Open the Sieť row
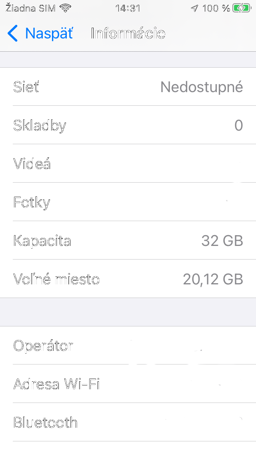 (x=128, y=87)
